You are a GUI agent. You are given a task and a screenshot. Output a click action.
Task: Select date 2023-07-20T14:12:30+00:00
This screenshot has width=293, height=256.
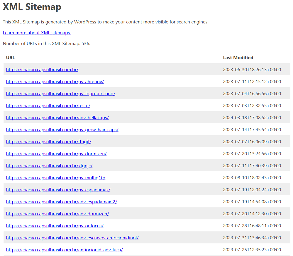(x=252, y=214)
